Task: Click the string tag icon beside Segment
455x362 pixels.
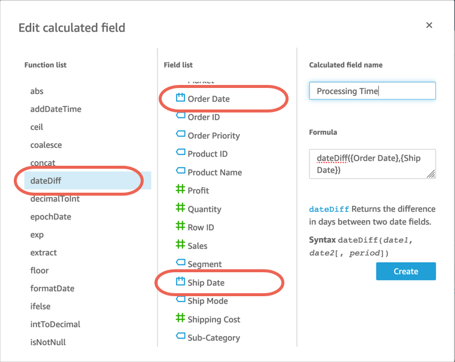Action: click(x=180, y=263)
